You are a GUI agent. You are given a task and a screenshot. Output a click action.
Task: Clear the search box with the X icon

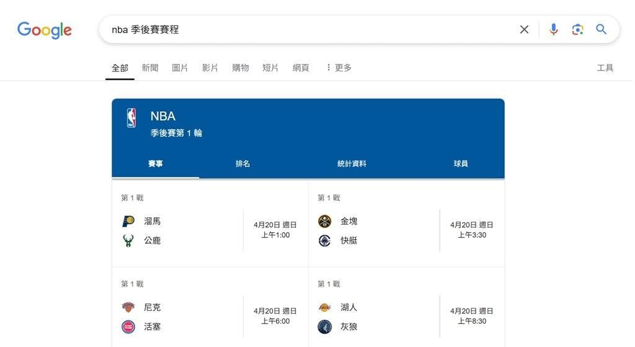[x=524, y=29]
